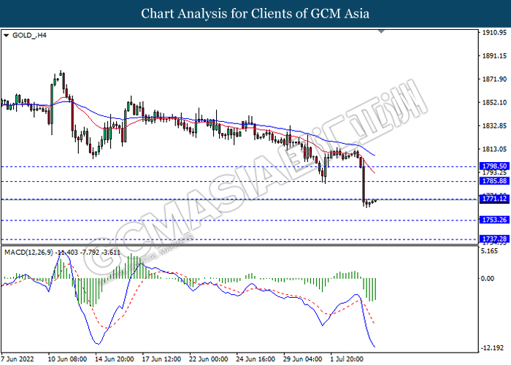The height and width of the screenshot is (365, 511).
Task: Click the 14 Jun 20:00 time label
Action: (x=115, y=359)
